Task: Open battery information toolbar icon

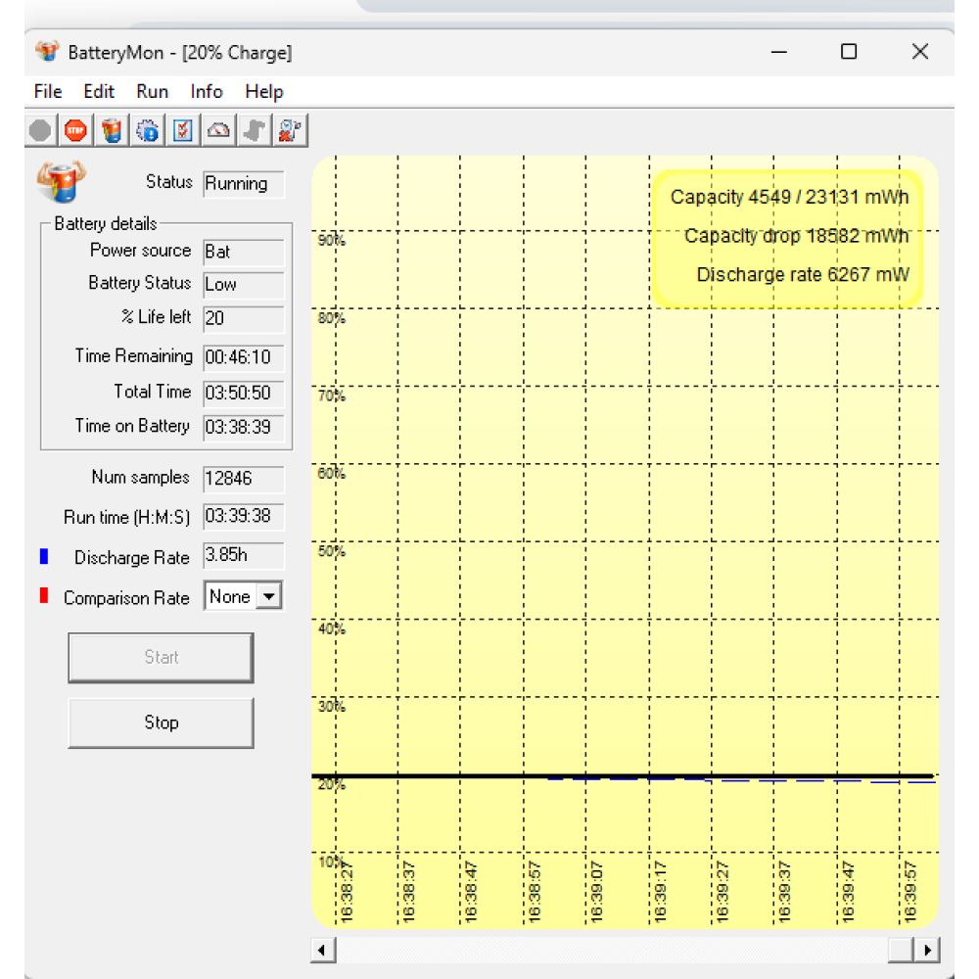Action: (x=112, y=130)
